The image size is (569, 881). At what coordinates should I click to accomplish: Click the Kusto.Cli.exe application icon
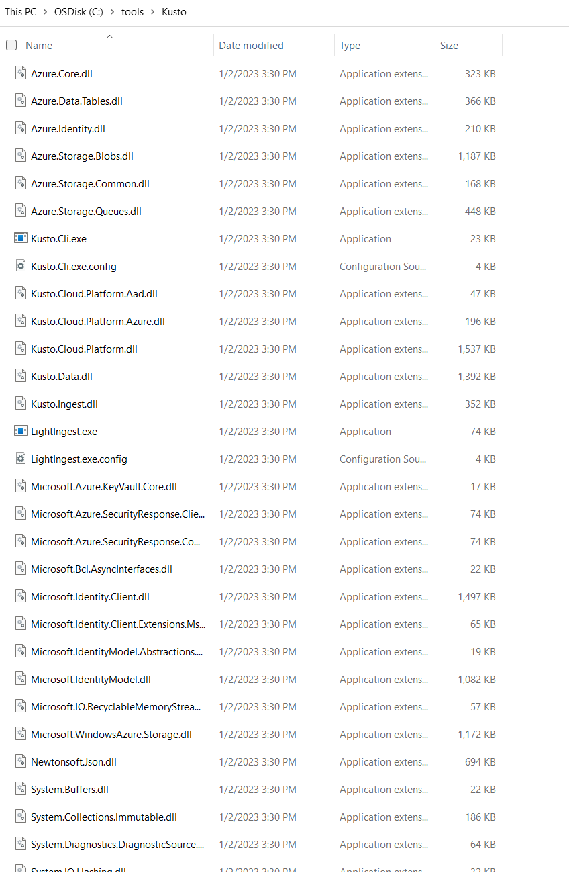(20, 238)
